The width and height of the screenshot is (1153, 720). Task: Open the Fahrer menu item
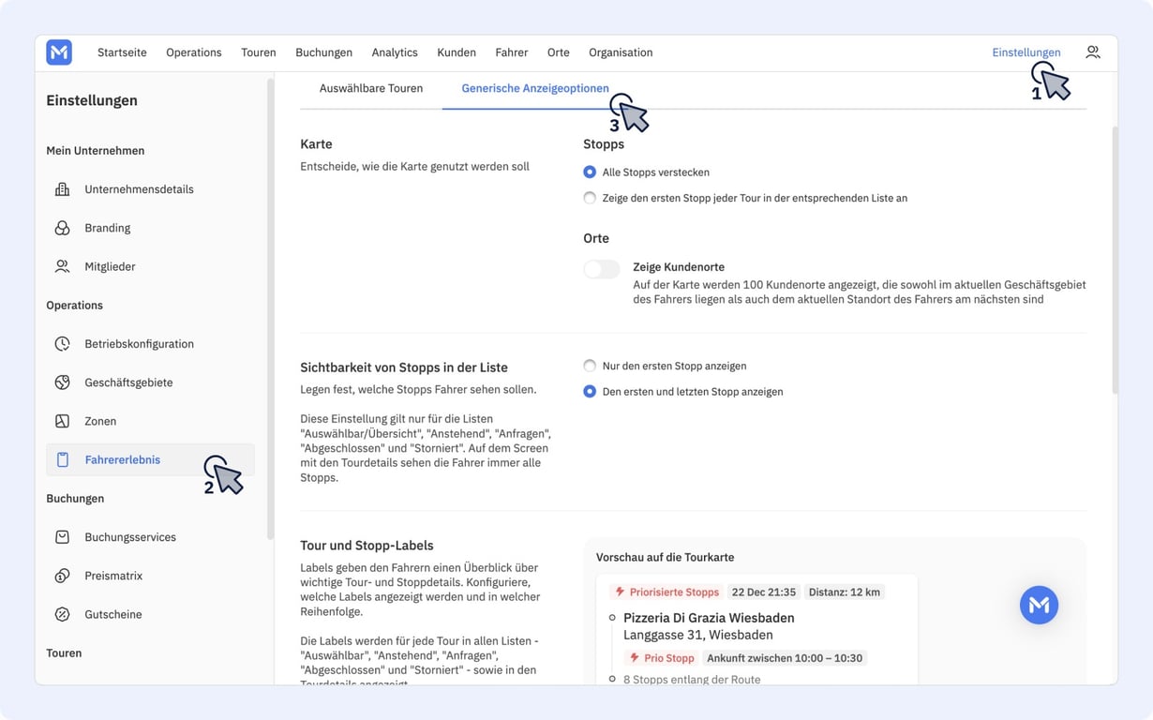(x=512, y=52)
